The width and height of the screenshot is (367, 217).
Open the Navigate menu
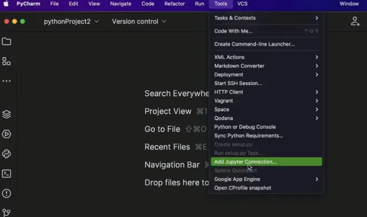coord(121,4)
